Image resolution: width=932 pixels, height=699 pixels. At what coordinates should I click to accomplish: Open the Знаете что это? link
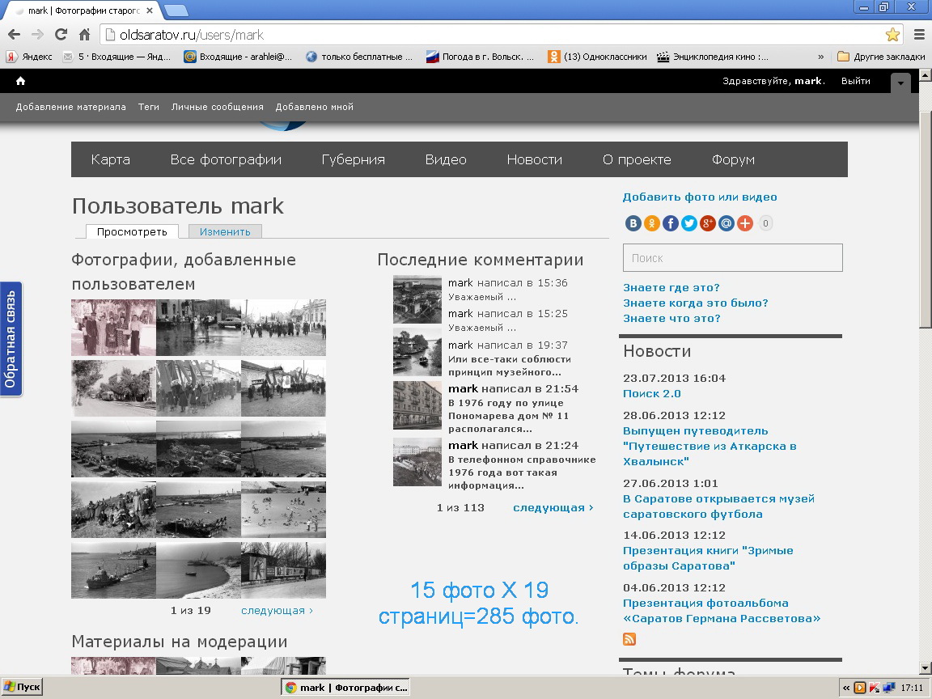[671, 319]
